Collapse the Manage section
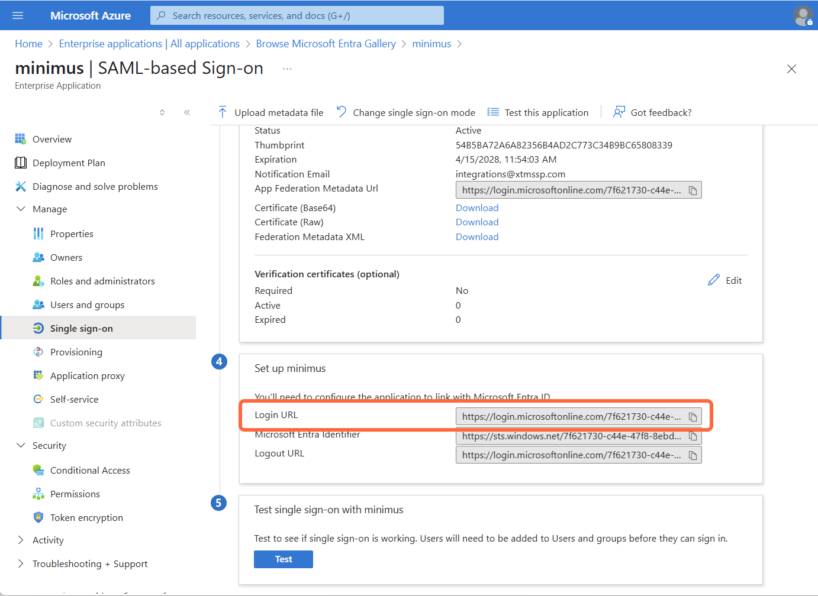This screenshot has width=818, height=596. (x=21, y=209)
